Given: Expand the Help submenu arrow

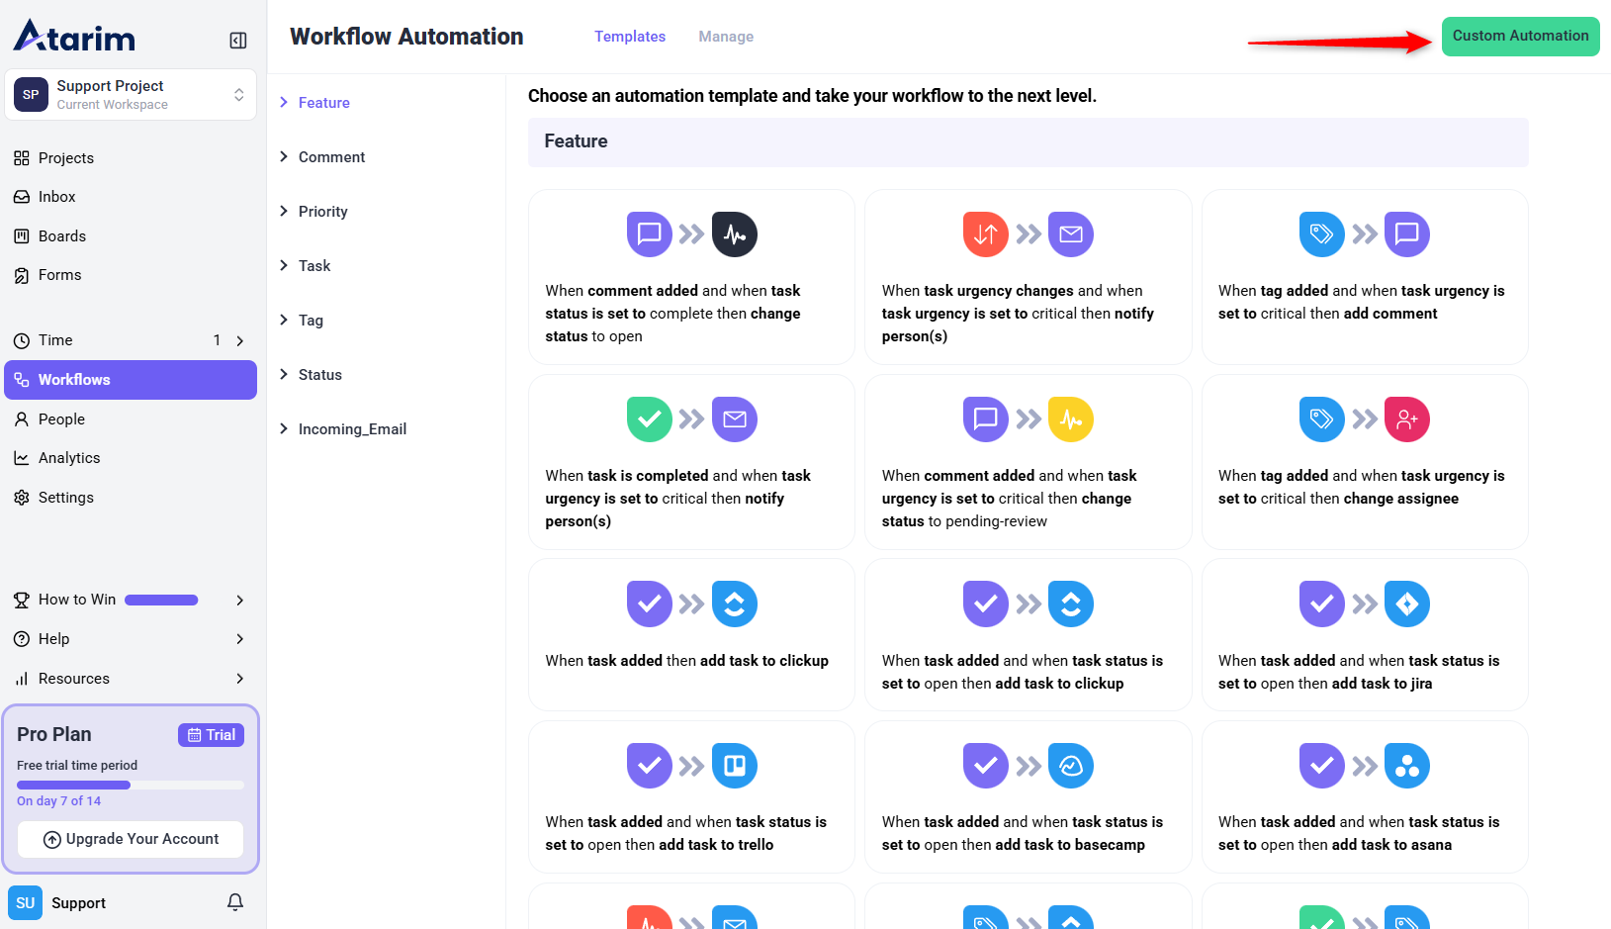Looking at the screenshot, I should click(239, 639).
